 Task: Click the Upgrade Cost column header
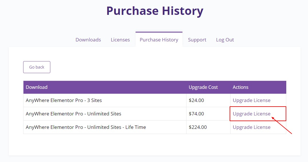click(203, 87)
